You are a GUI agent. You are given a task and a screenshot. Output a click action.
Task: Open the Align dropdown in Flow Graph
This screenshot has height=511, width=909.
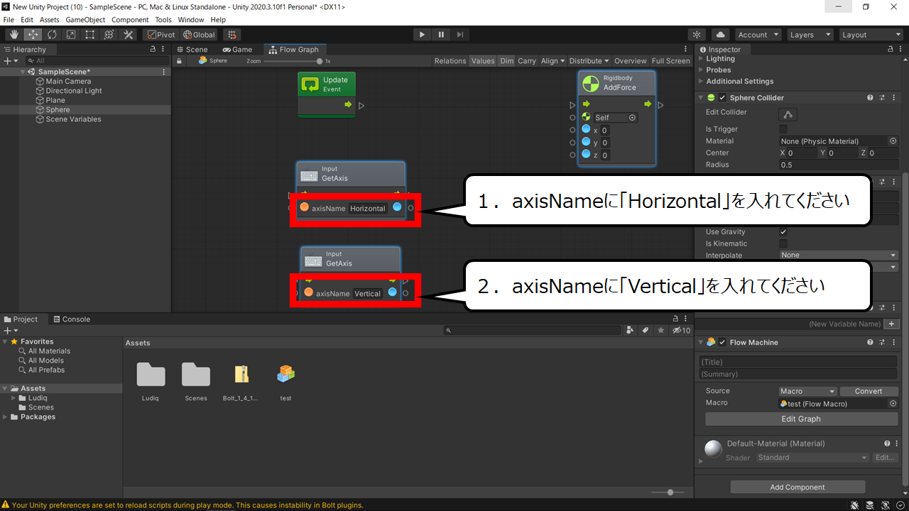click(x=553, y=61)
